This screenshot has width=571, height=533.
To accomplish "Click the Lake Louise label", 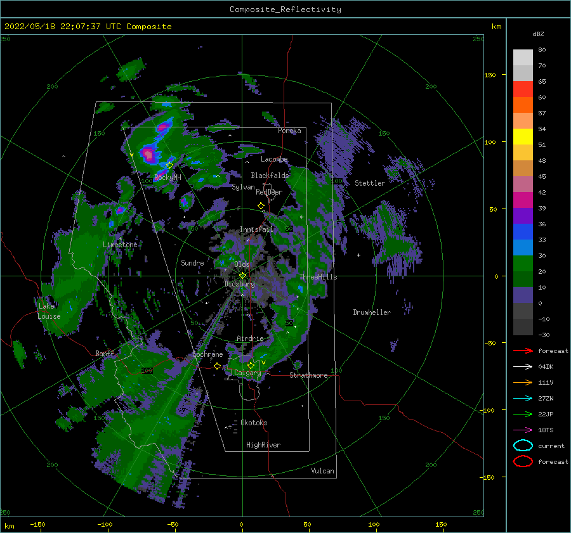I will pos(49,311).
